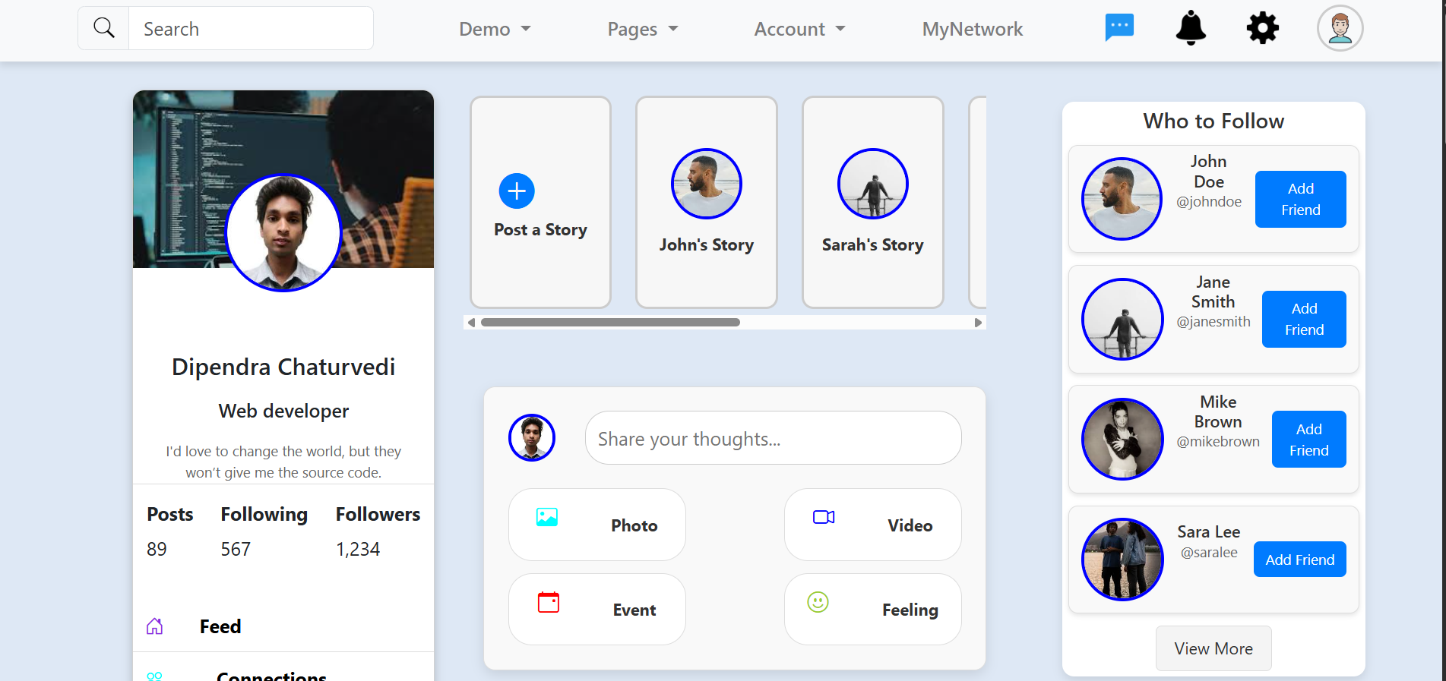
Task: Click the Photo image icon
Action: point(547,517)
